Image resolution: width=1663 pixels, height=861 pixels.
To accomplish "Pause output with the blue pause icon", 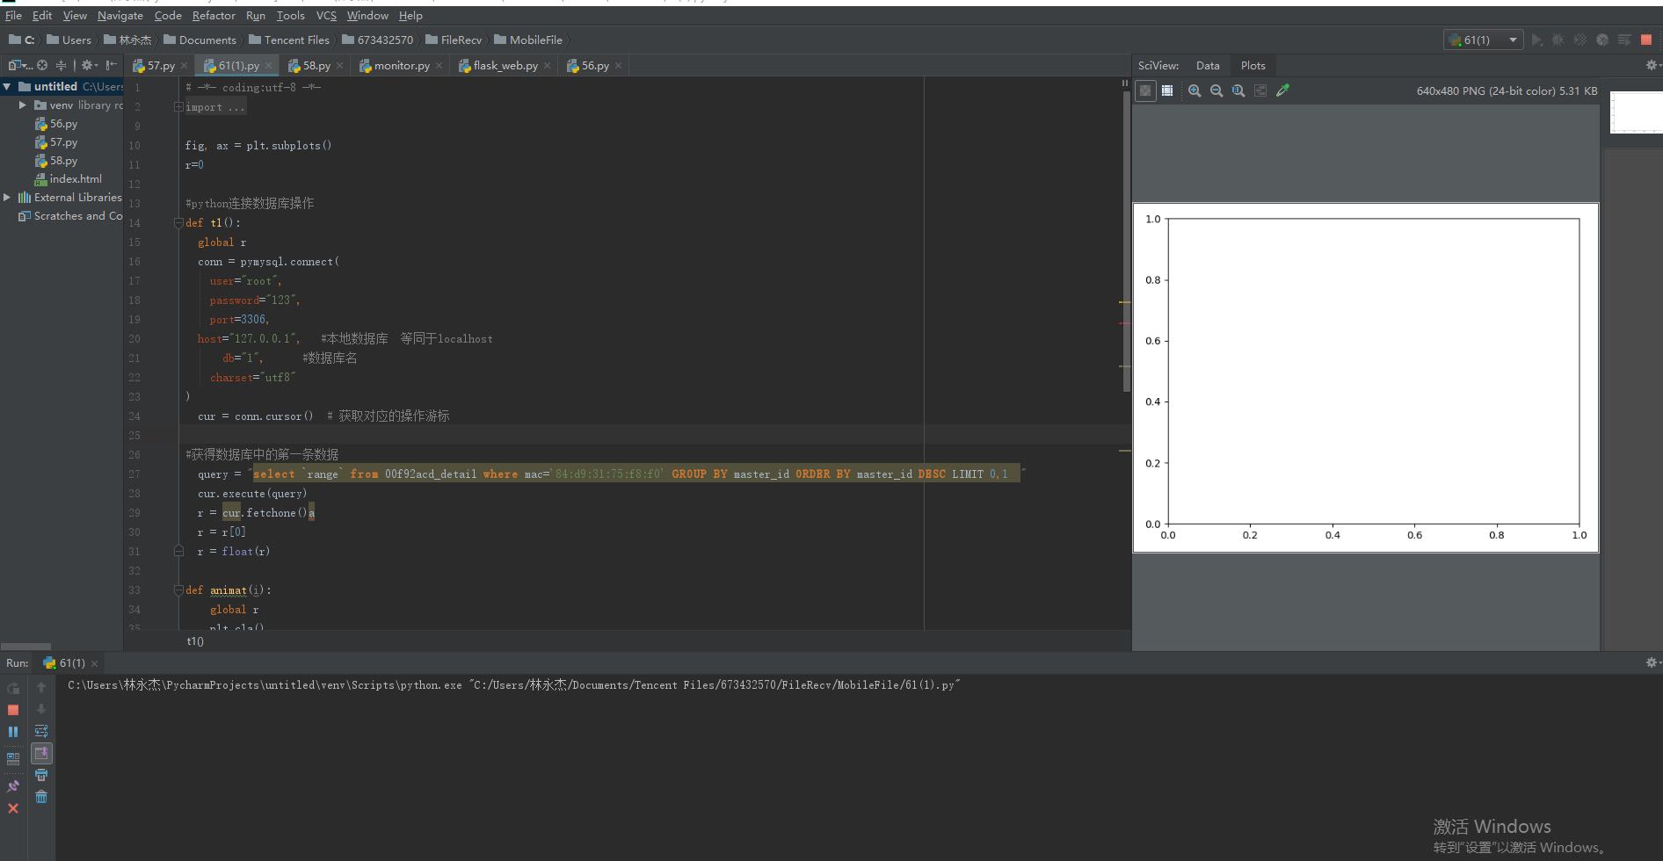I will coord(13,732).
